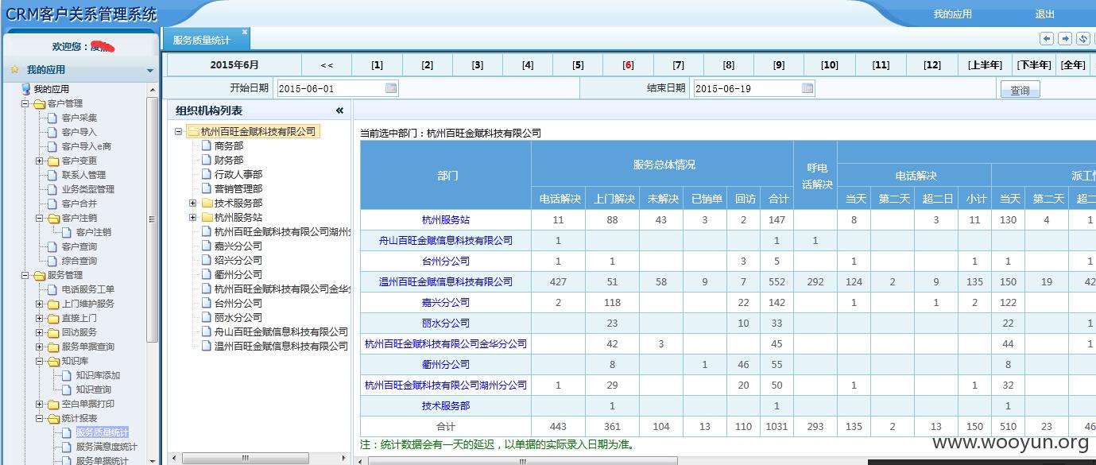The height and width of the screenshot is (465, 1096).
Task: Select 绍兴分公司 in organization tree
Action: (x=238, y=261)
